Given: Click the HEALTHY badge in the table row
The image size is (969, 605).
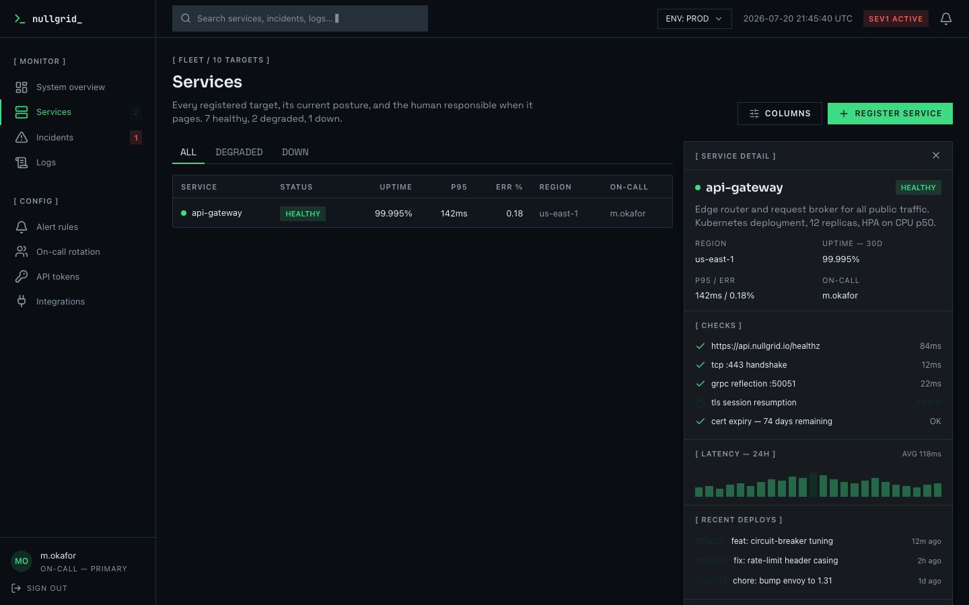Looking at the screenshot, I should [x=303, y=214].
